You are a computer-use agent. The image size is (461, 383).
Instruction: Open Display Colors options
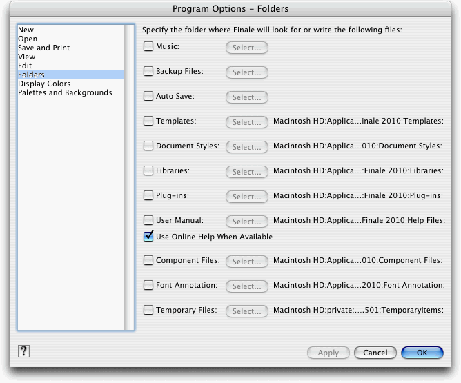click(x=70, y=84)
